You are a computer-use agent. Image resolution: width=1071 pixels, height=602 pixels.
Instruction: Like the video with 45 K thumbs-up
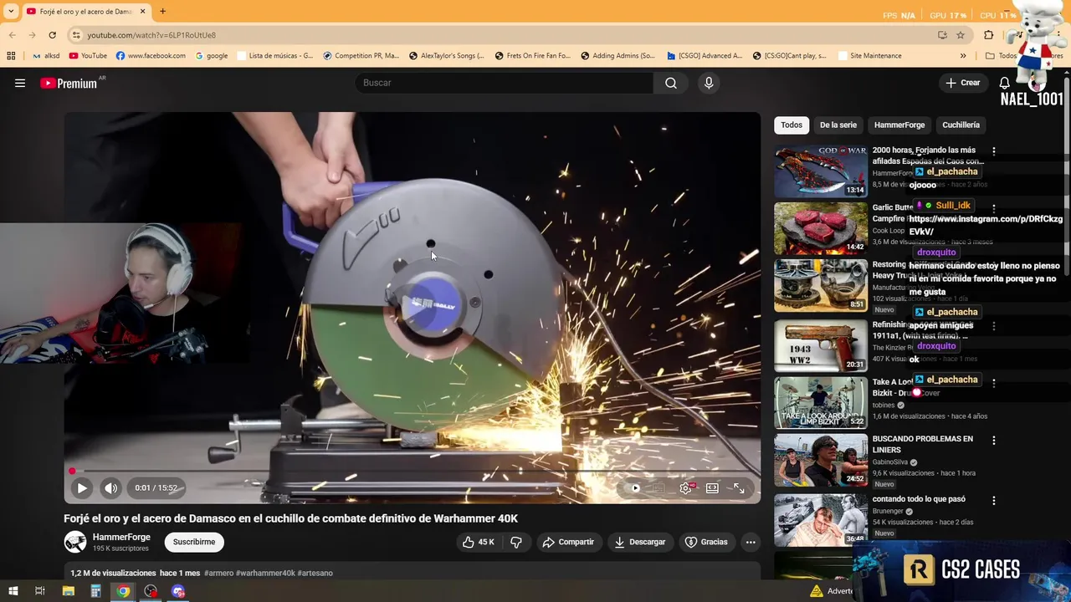pyautogui.click(x=478, y=542)
